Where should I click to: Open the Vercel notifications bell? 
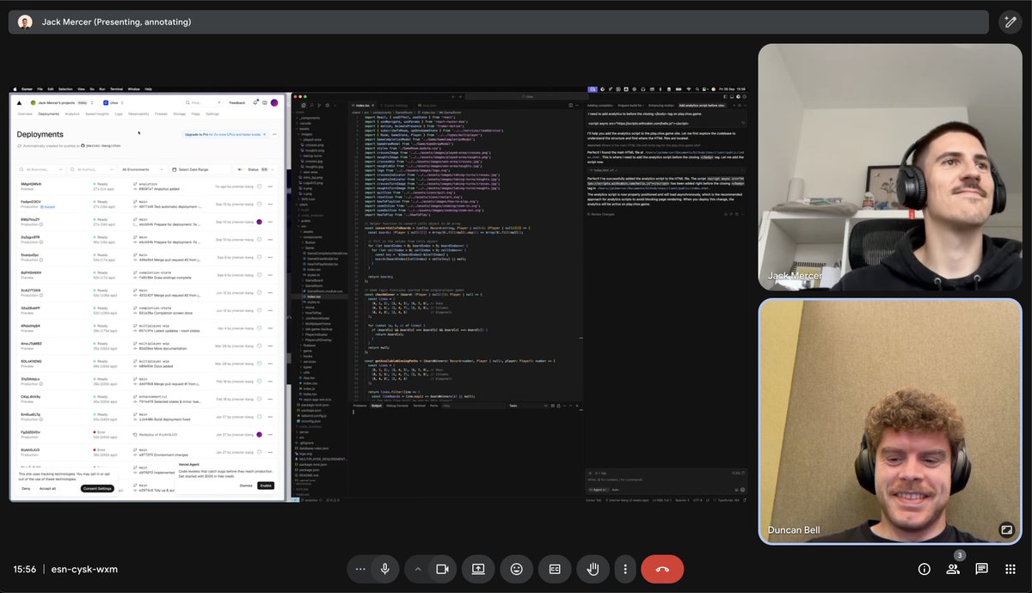click(254, 102)
